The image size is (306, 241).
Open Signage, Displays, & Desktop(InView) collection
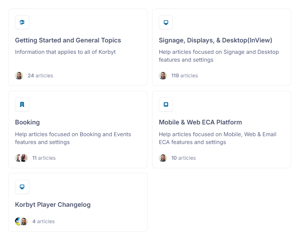pyautogui.click(x=215, y=40)
